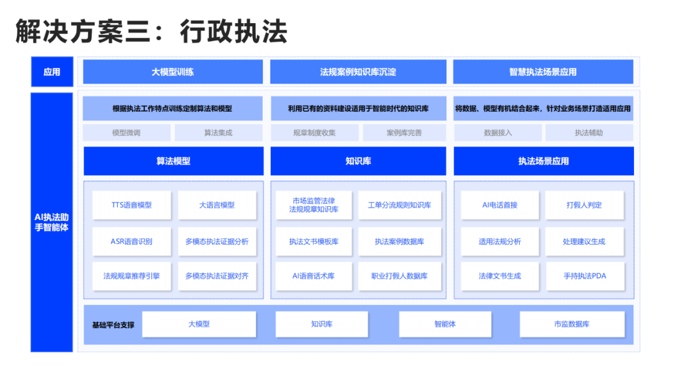Select the 多模态执法证据分析 card

point(217,241)
